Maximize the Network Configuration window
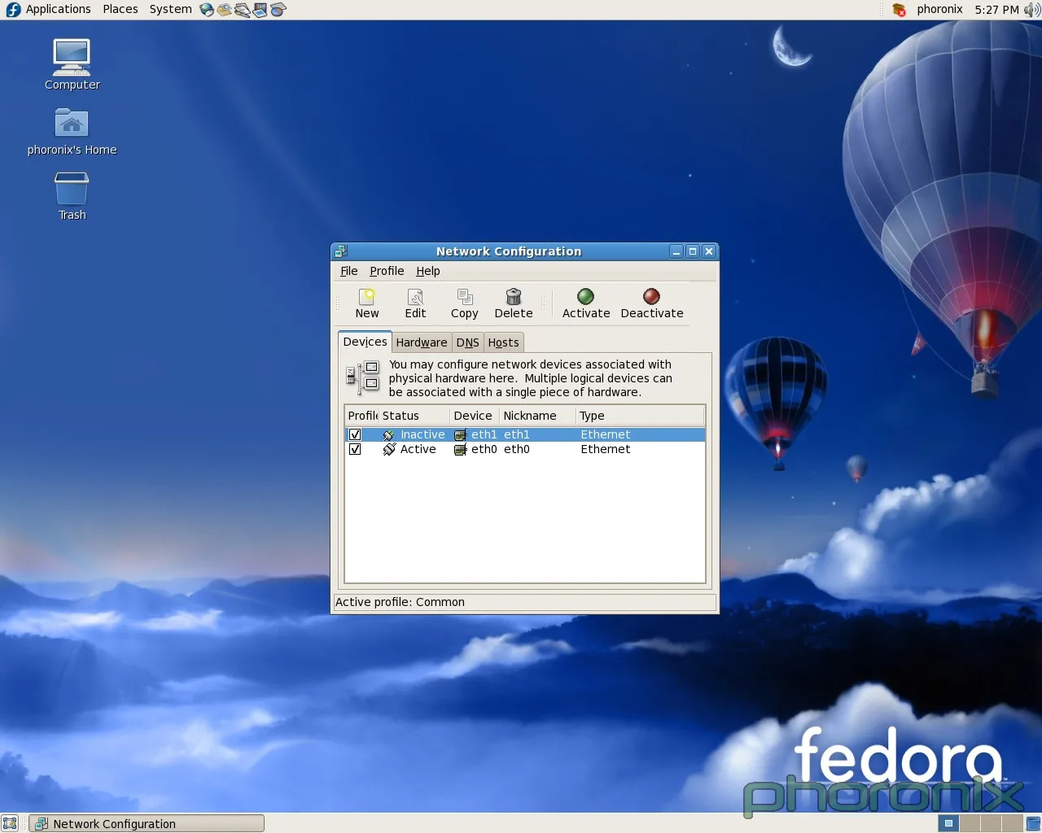Viewport: 1042px width, 833px height. (x=693, y=251)
